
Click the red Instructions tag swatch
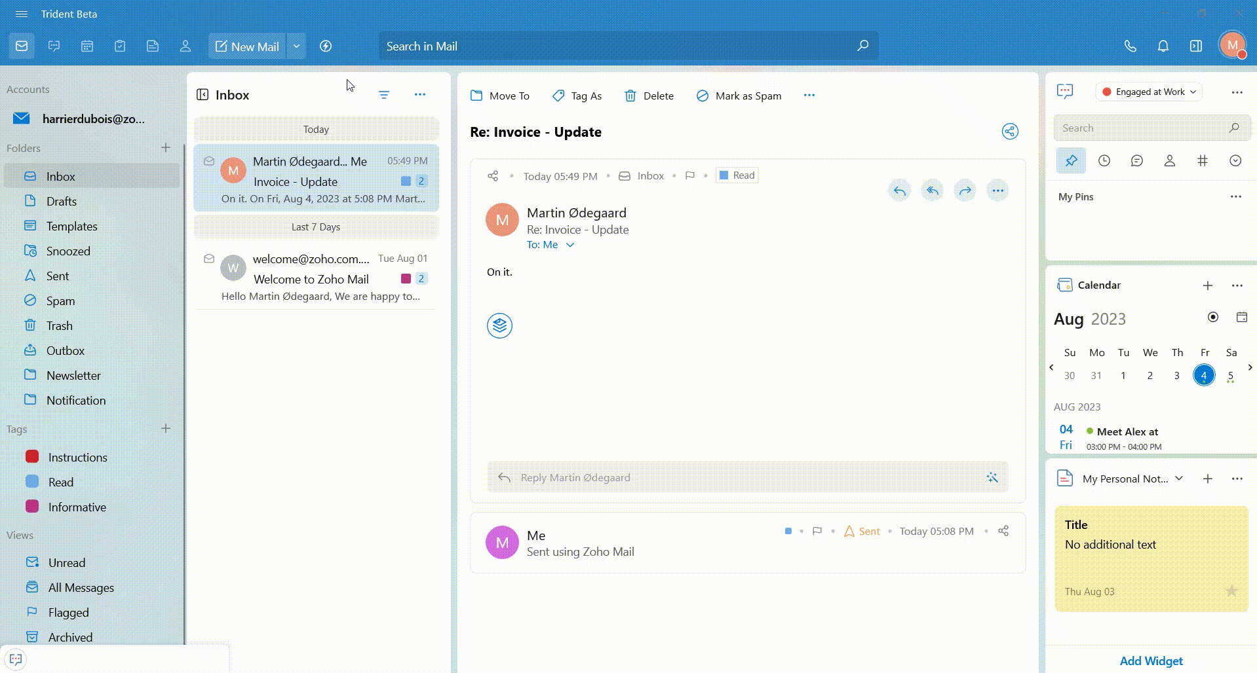pos(32,457)
